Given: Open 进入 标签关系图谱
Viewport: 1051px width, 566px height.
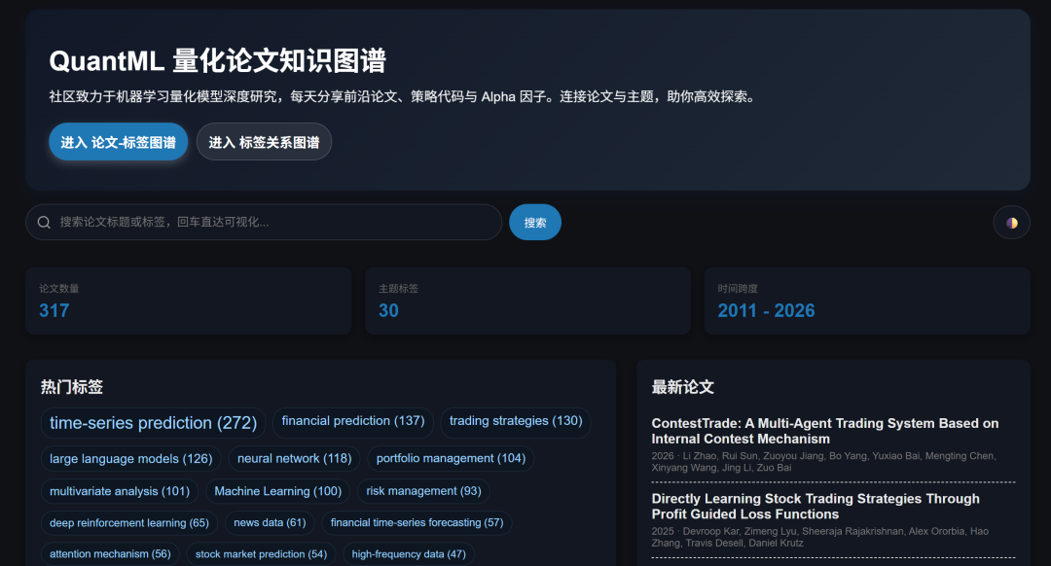Looking at the screenshot, I should pyautogui.click(x=264, y=141).
